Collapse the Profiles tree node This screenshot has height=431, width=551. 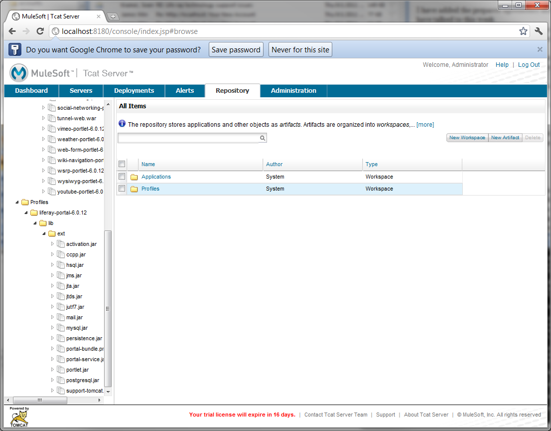(17, 202)
